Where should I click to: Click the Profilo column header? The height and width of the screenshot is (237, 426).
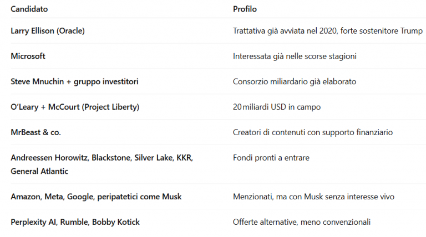point(245,9)
